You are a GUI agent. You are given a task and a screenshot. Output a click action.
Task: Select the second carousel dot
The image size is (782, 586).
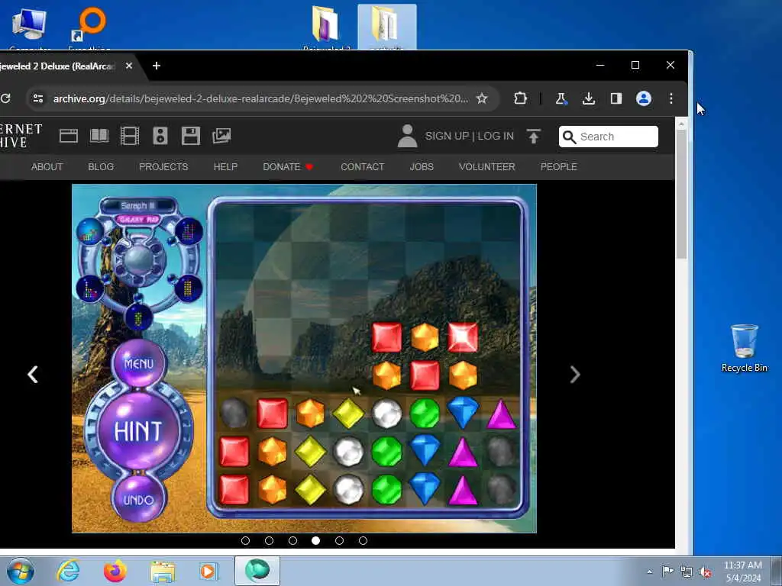[x=269, y=541]
